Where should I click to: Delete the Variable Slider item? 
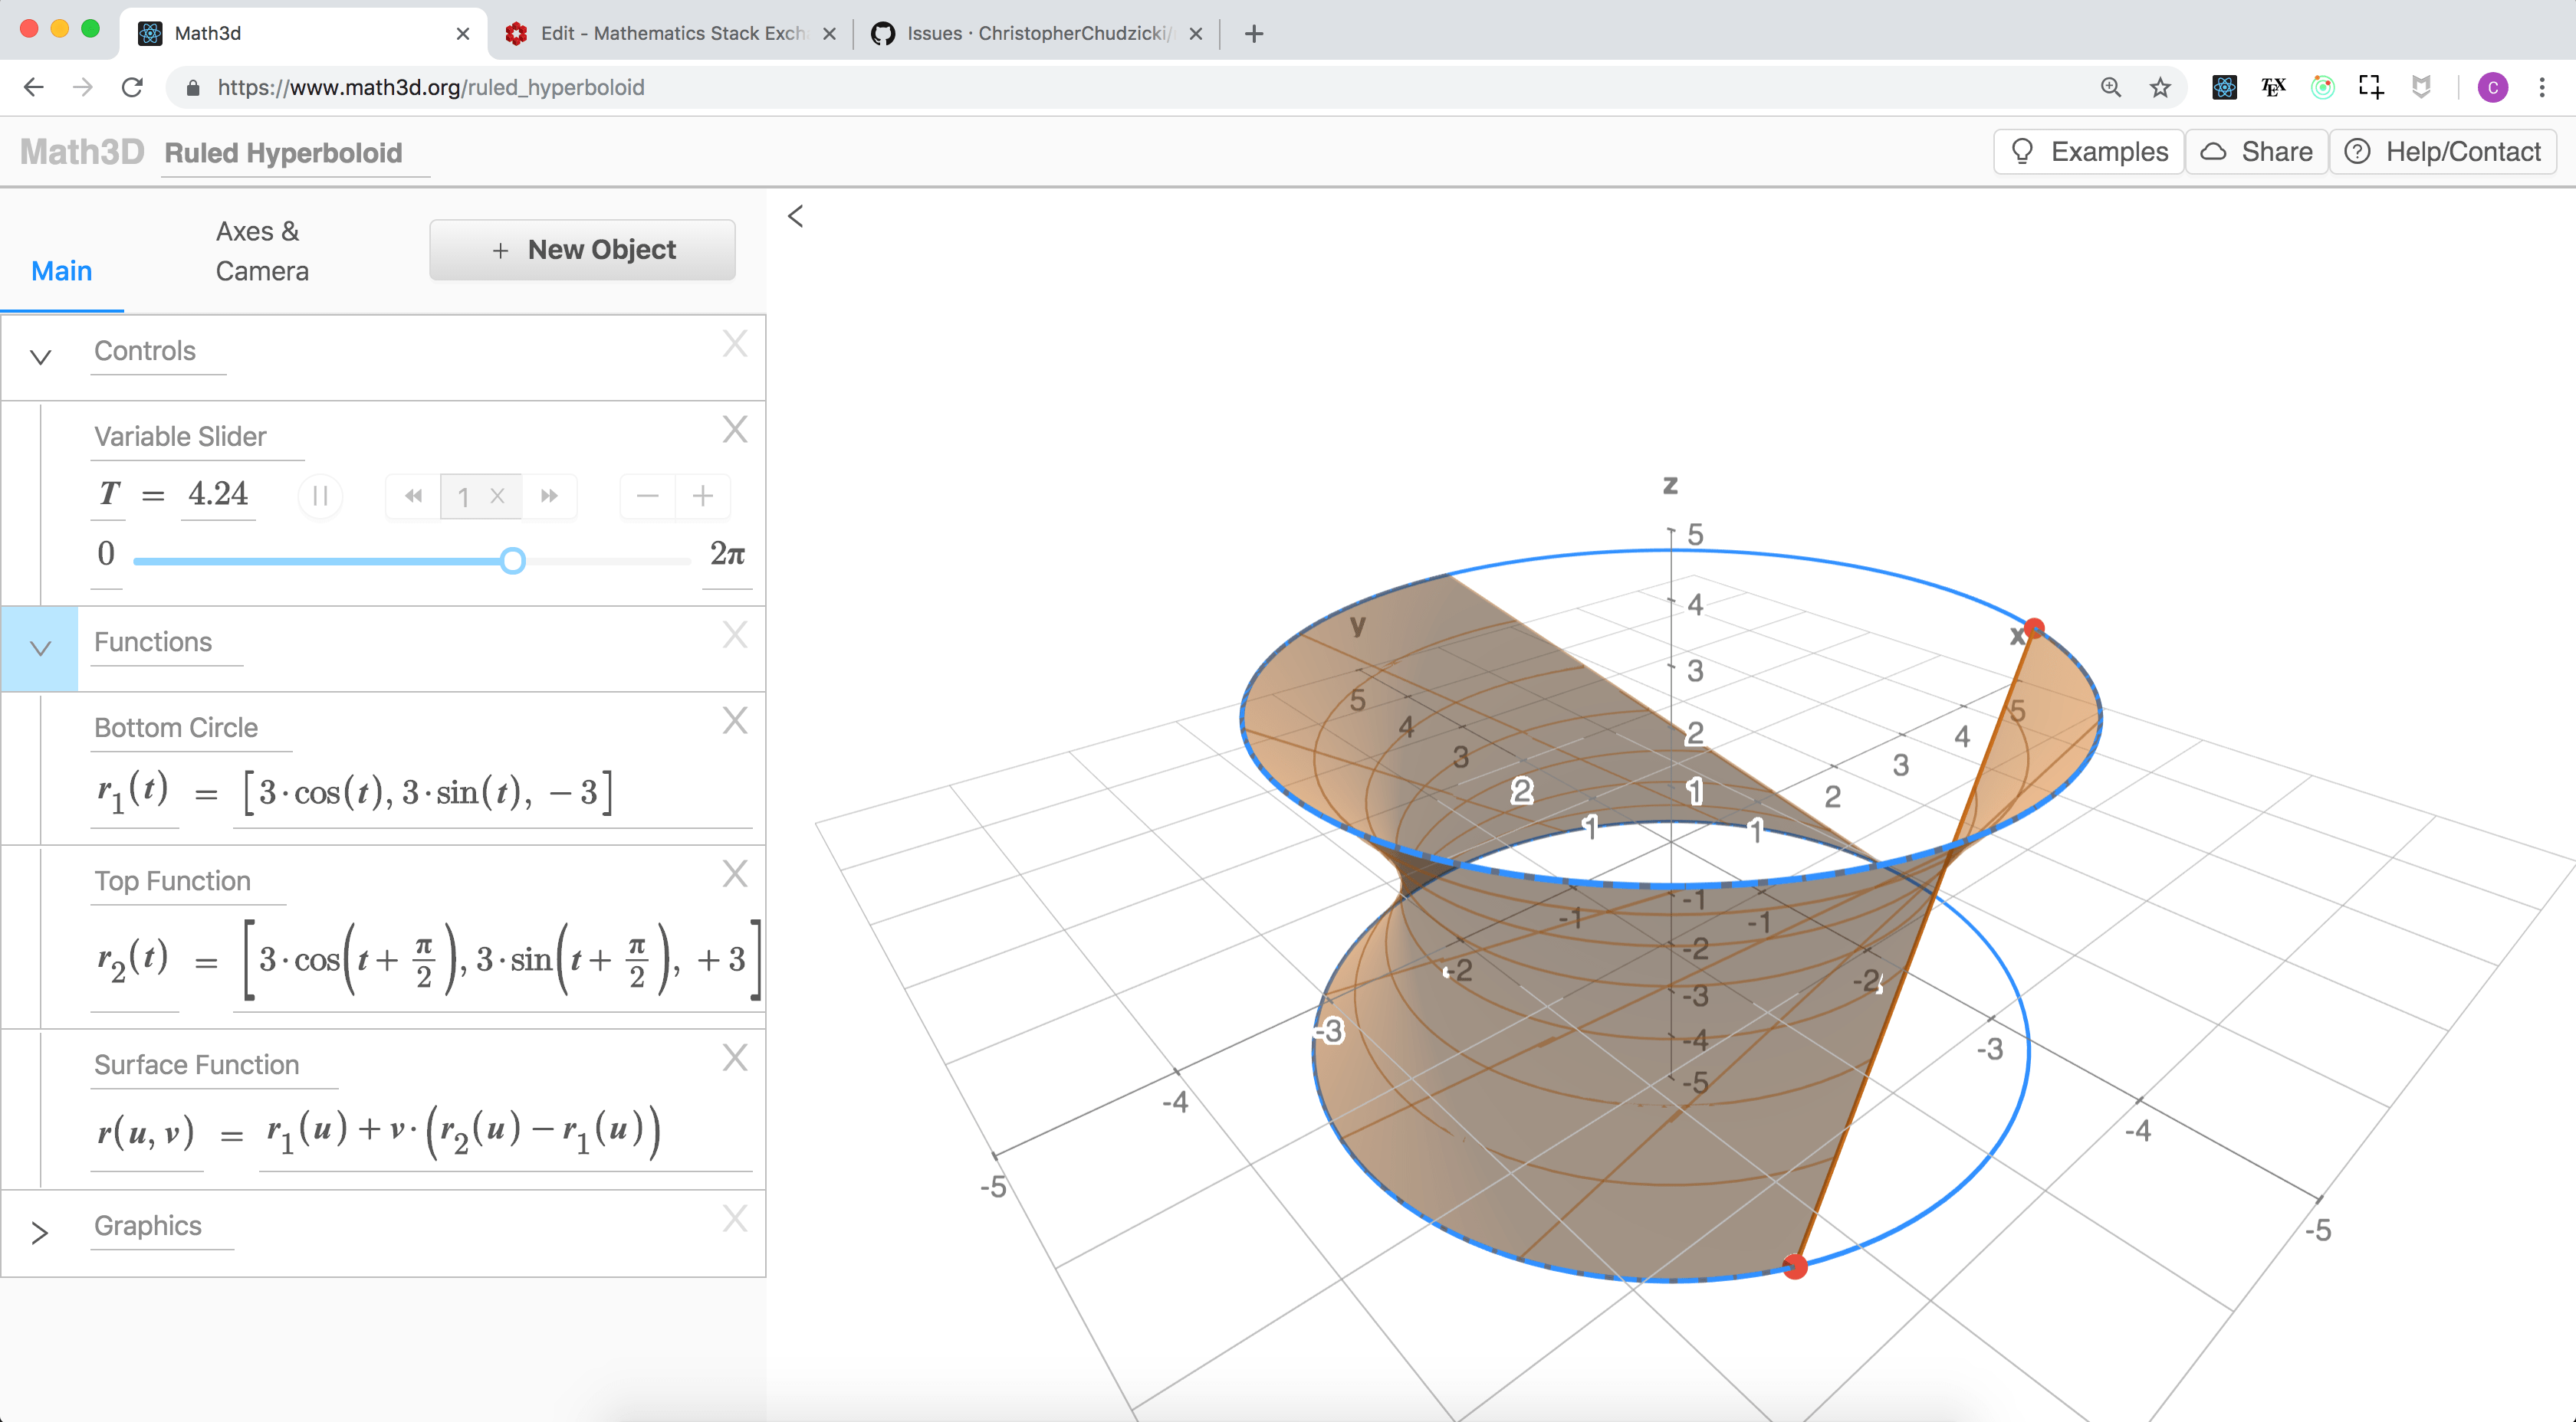[735, 430]
